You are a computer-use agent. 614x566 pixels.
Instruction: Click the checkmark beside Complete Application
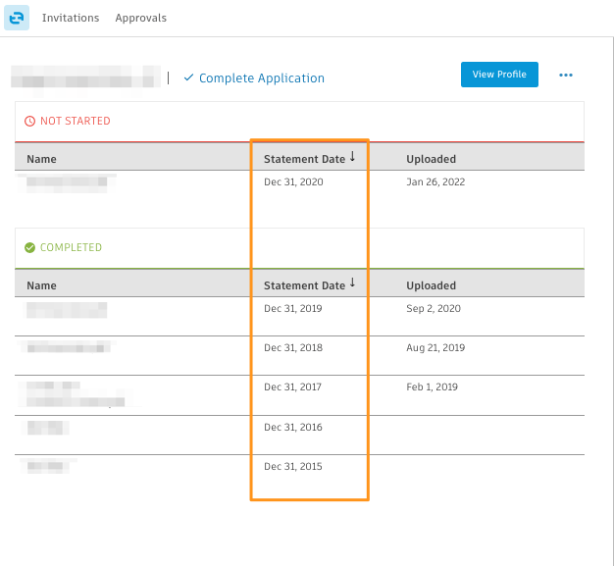coord(188,77)
